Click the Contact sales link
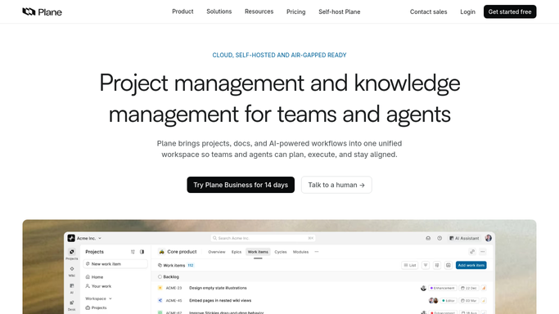The height and width of the screenshot is (314, 559). 428,11
